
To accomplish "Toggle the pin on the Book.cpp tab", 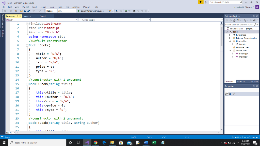I will tap(17, 16).
